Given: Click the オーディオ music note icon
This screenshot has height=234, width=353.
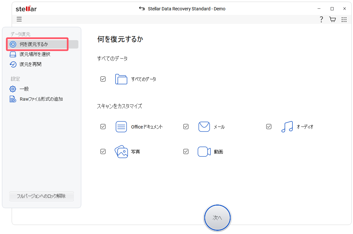Looking at the screenshot, I should [287, 127].
